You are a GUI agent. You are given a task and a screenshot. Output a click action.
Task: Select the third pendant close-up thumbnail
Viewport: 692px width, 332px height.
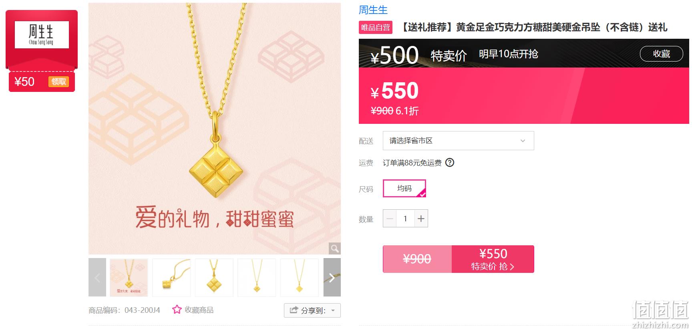point(214,277)
